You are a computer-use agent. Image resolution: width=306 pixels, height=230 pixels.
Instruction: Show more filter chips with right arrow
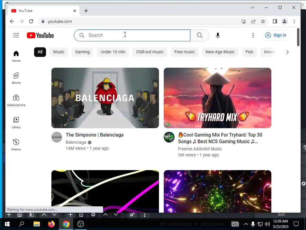287,52
